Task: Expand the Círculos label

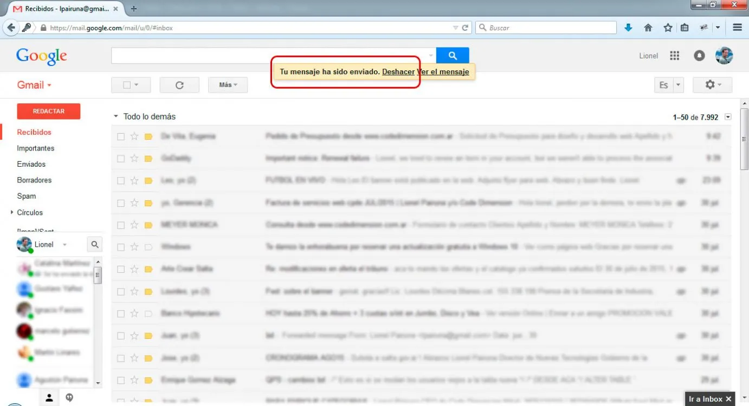Action: [12, 213]
